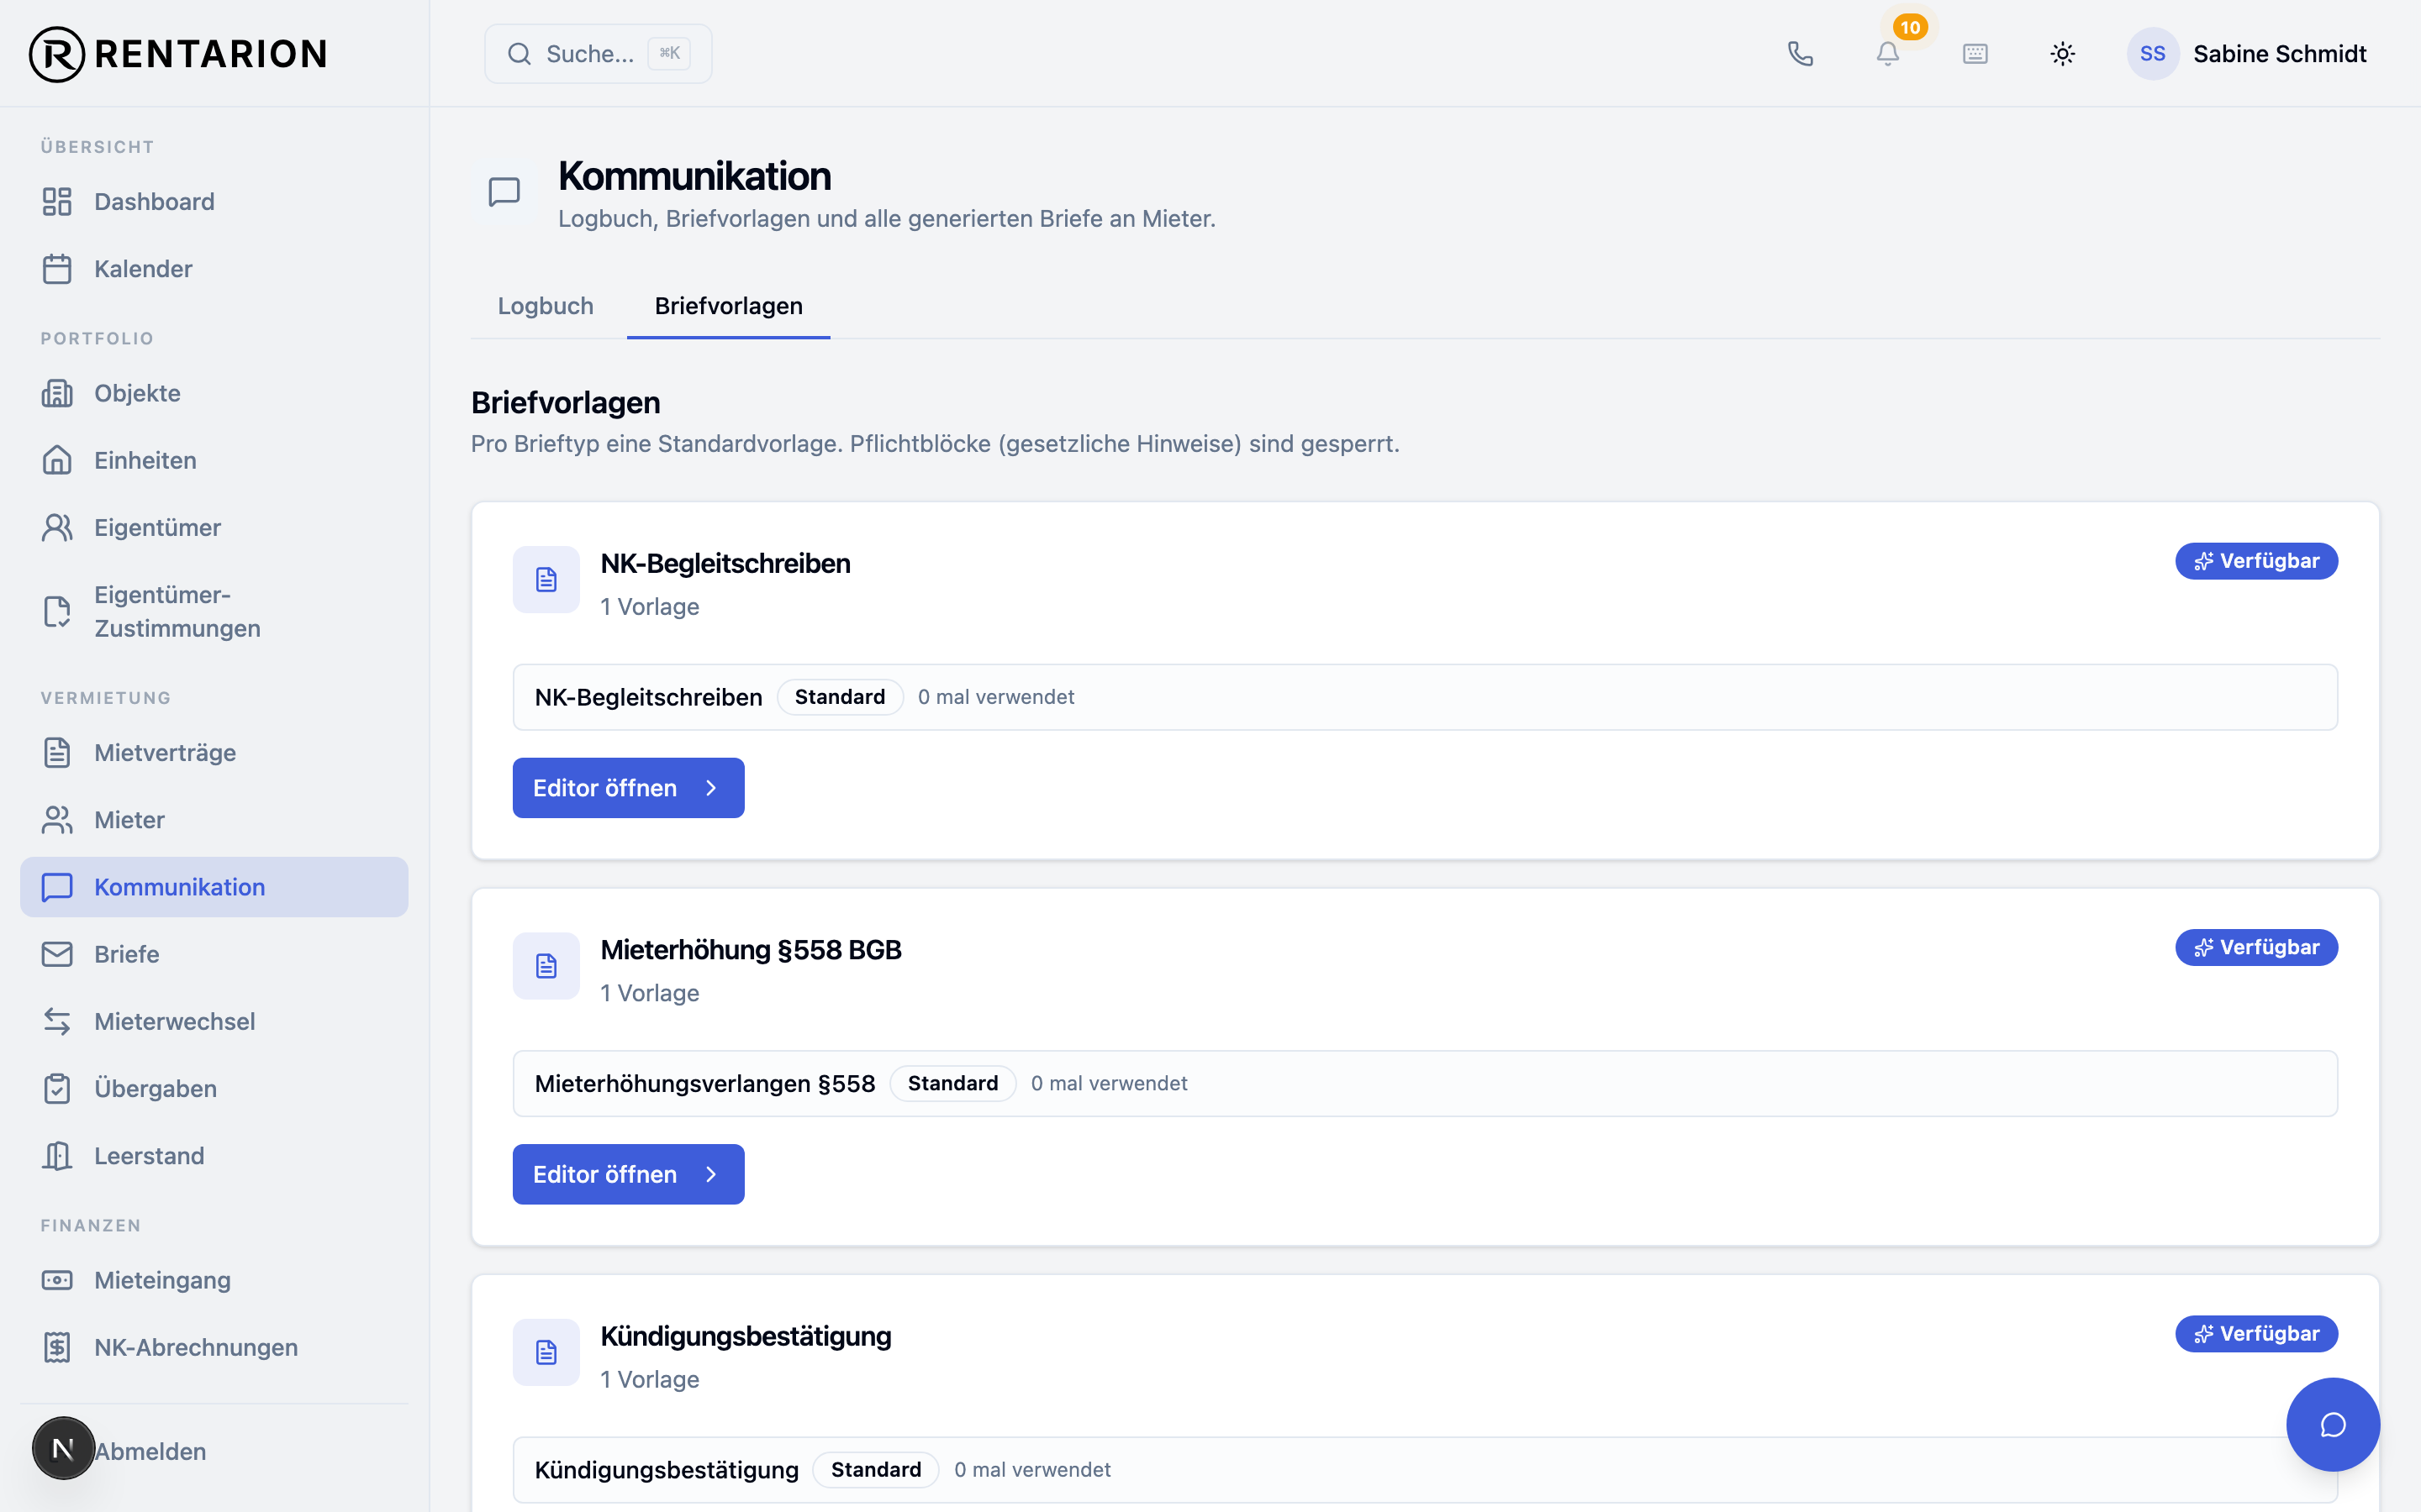Open Kalender in sidebar
Image resolution: width=2421 pixels, height=1512 pixels.
(x=214, y=269)
